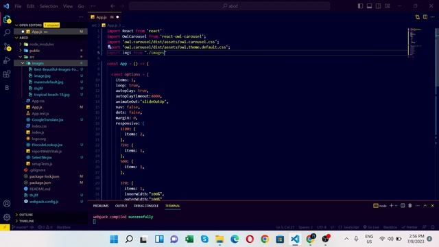The width and height of the screenshot is (439, 247).
Task: Open the Accounts icon in the activity bar
Action: click(x=7, y=204)
